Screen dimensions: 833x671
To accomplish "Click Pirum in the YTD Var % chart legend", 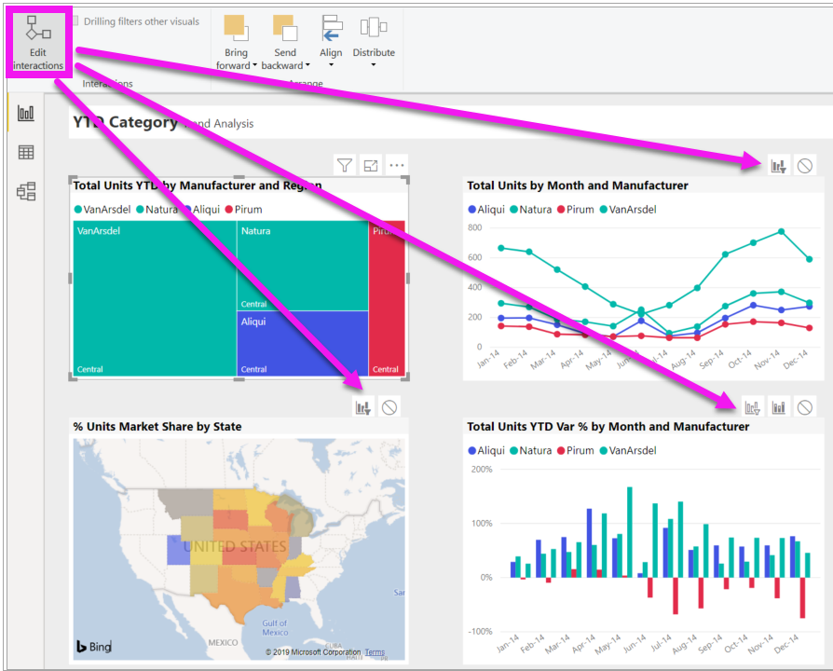I will coord(575,450).
